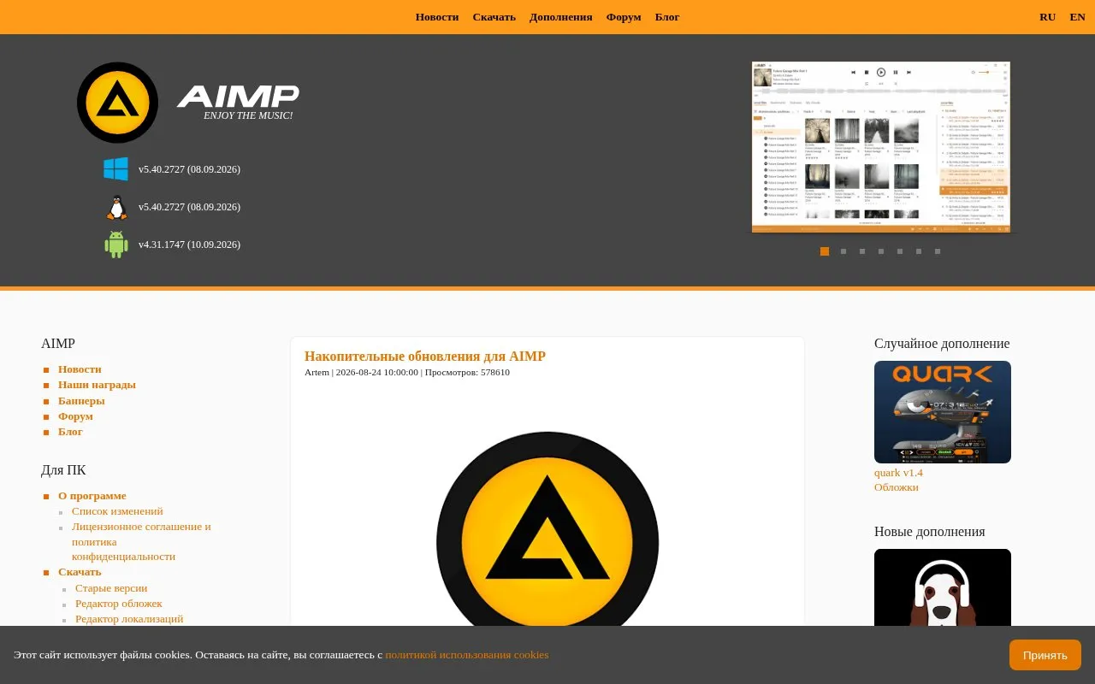Open Список изменений link
The width and height of the screenshot is (1095, 684).
(x=117, y=511)
